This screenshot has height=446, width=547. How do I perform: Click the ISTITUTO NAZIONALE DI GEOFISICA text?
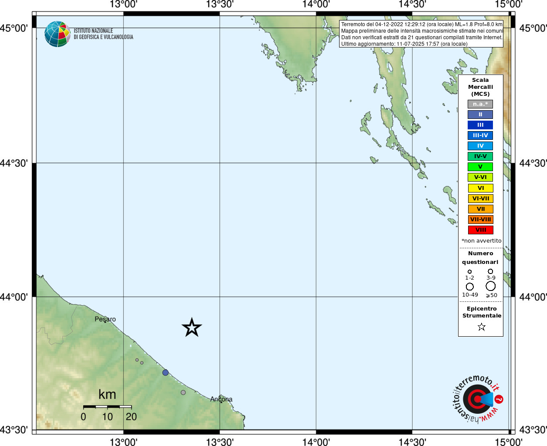103,34
